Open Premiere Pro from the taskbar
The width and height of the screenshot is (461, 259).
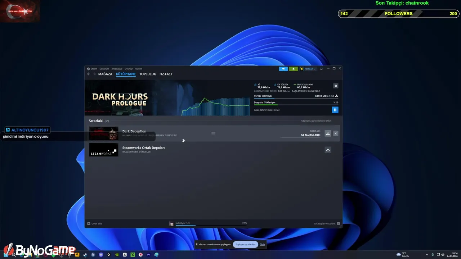pos(148,255)
